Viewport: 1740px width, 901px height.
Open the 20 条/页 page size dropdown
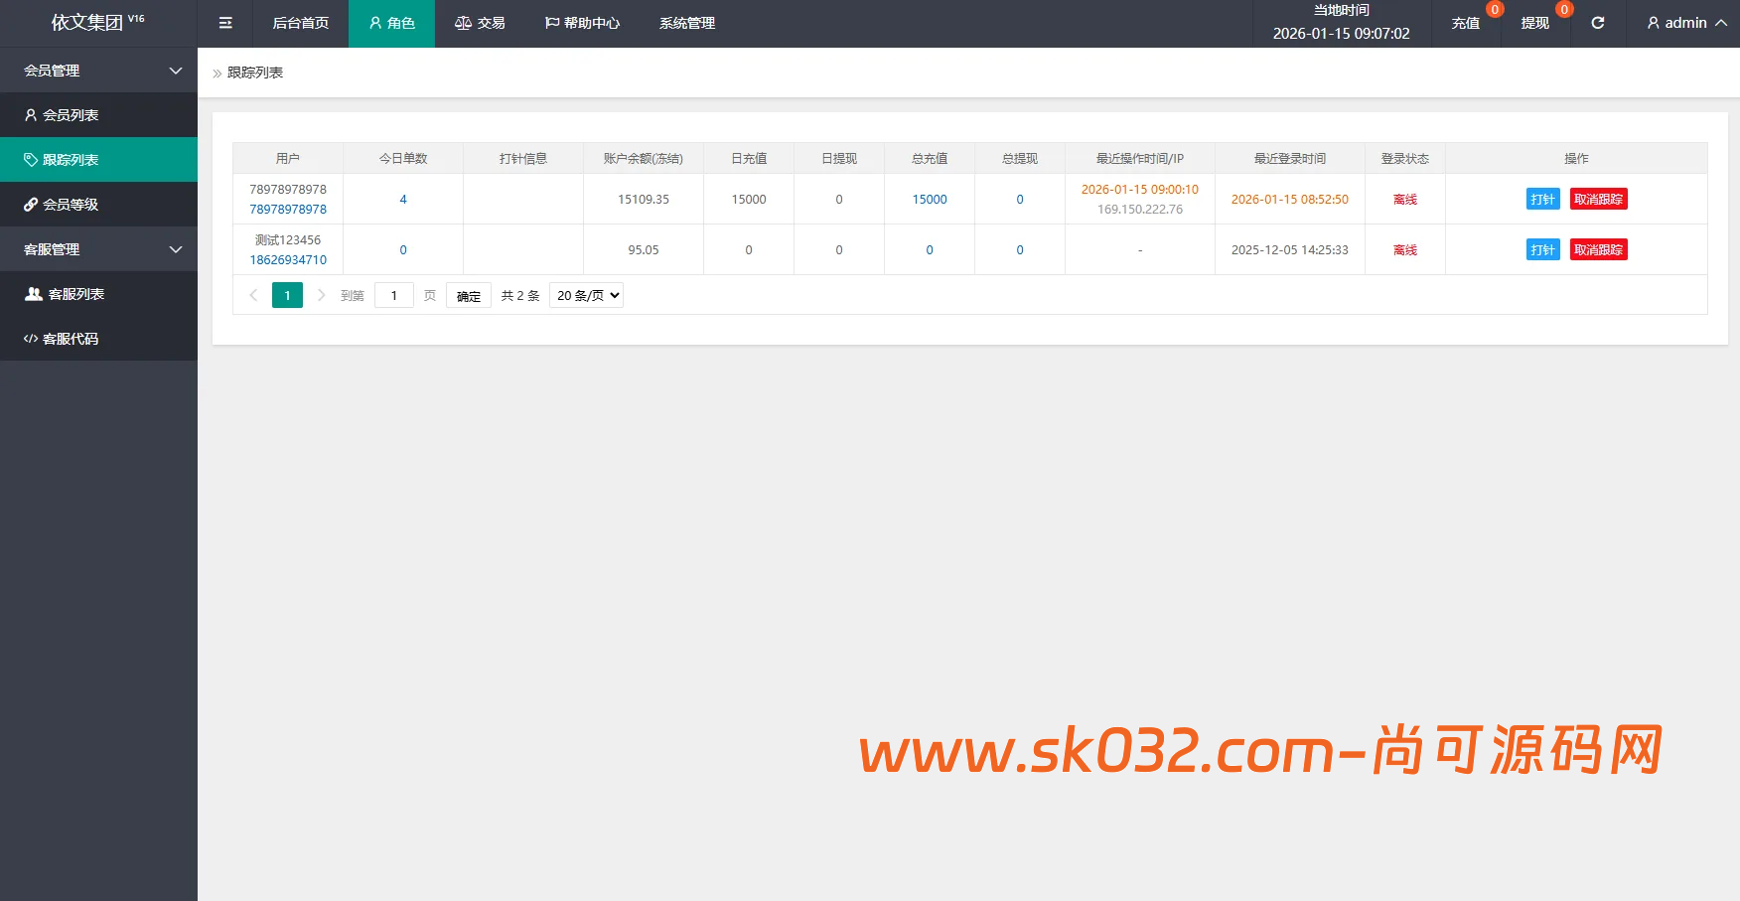585,295
